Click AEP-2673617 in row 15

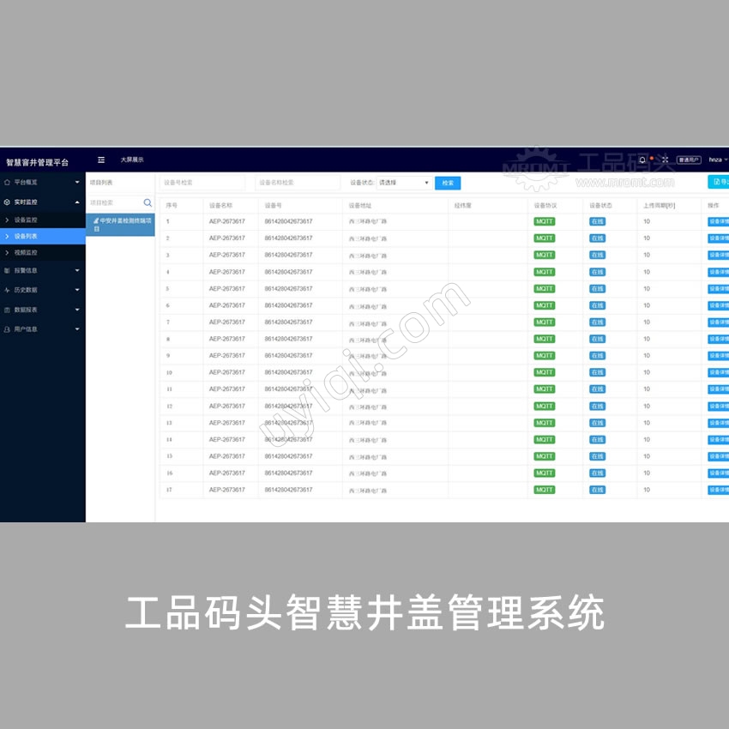[227, 456]
